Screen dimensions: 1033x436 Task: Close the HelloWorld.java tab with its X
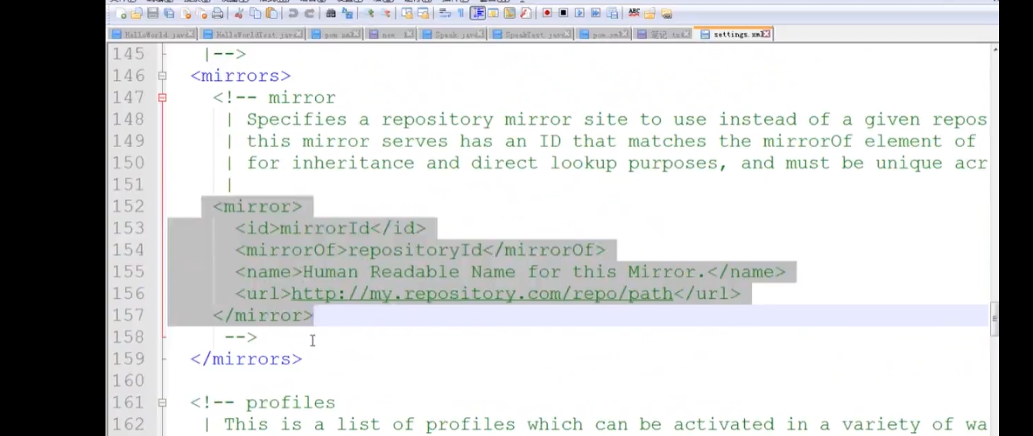pos(190,35)
